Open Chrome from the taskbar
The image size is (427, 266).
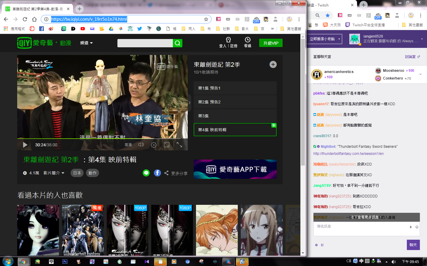tap(23, 262)
